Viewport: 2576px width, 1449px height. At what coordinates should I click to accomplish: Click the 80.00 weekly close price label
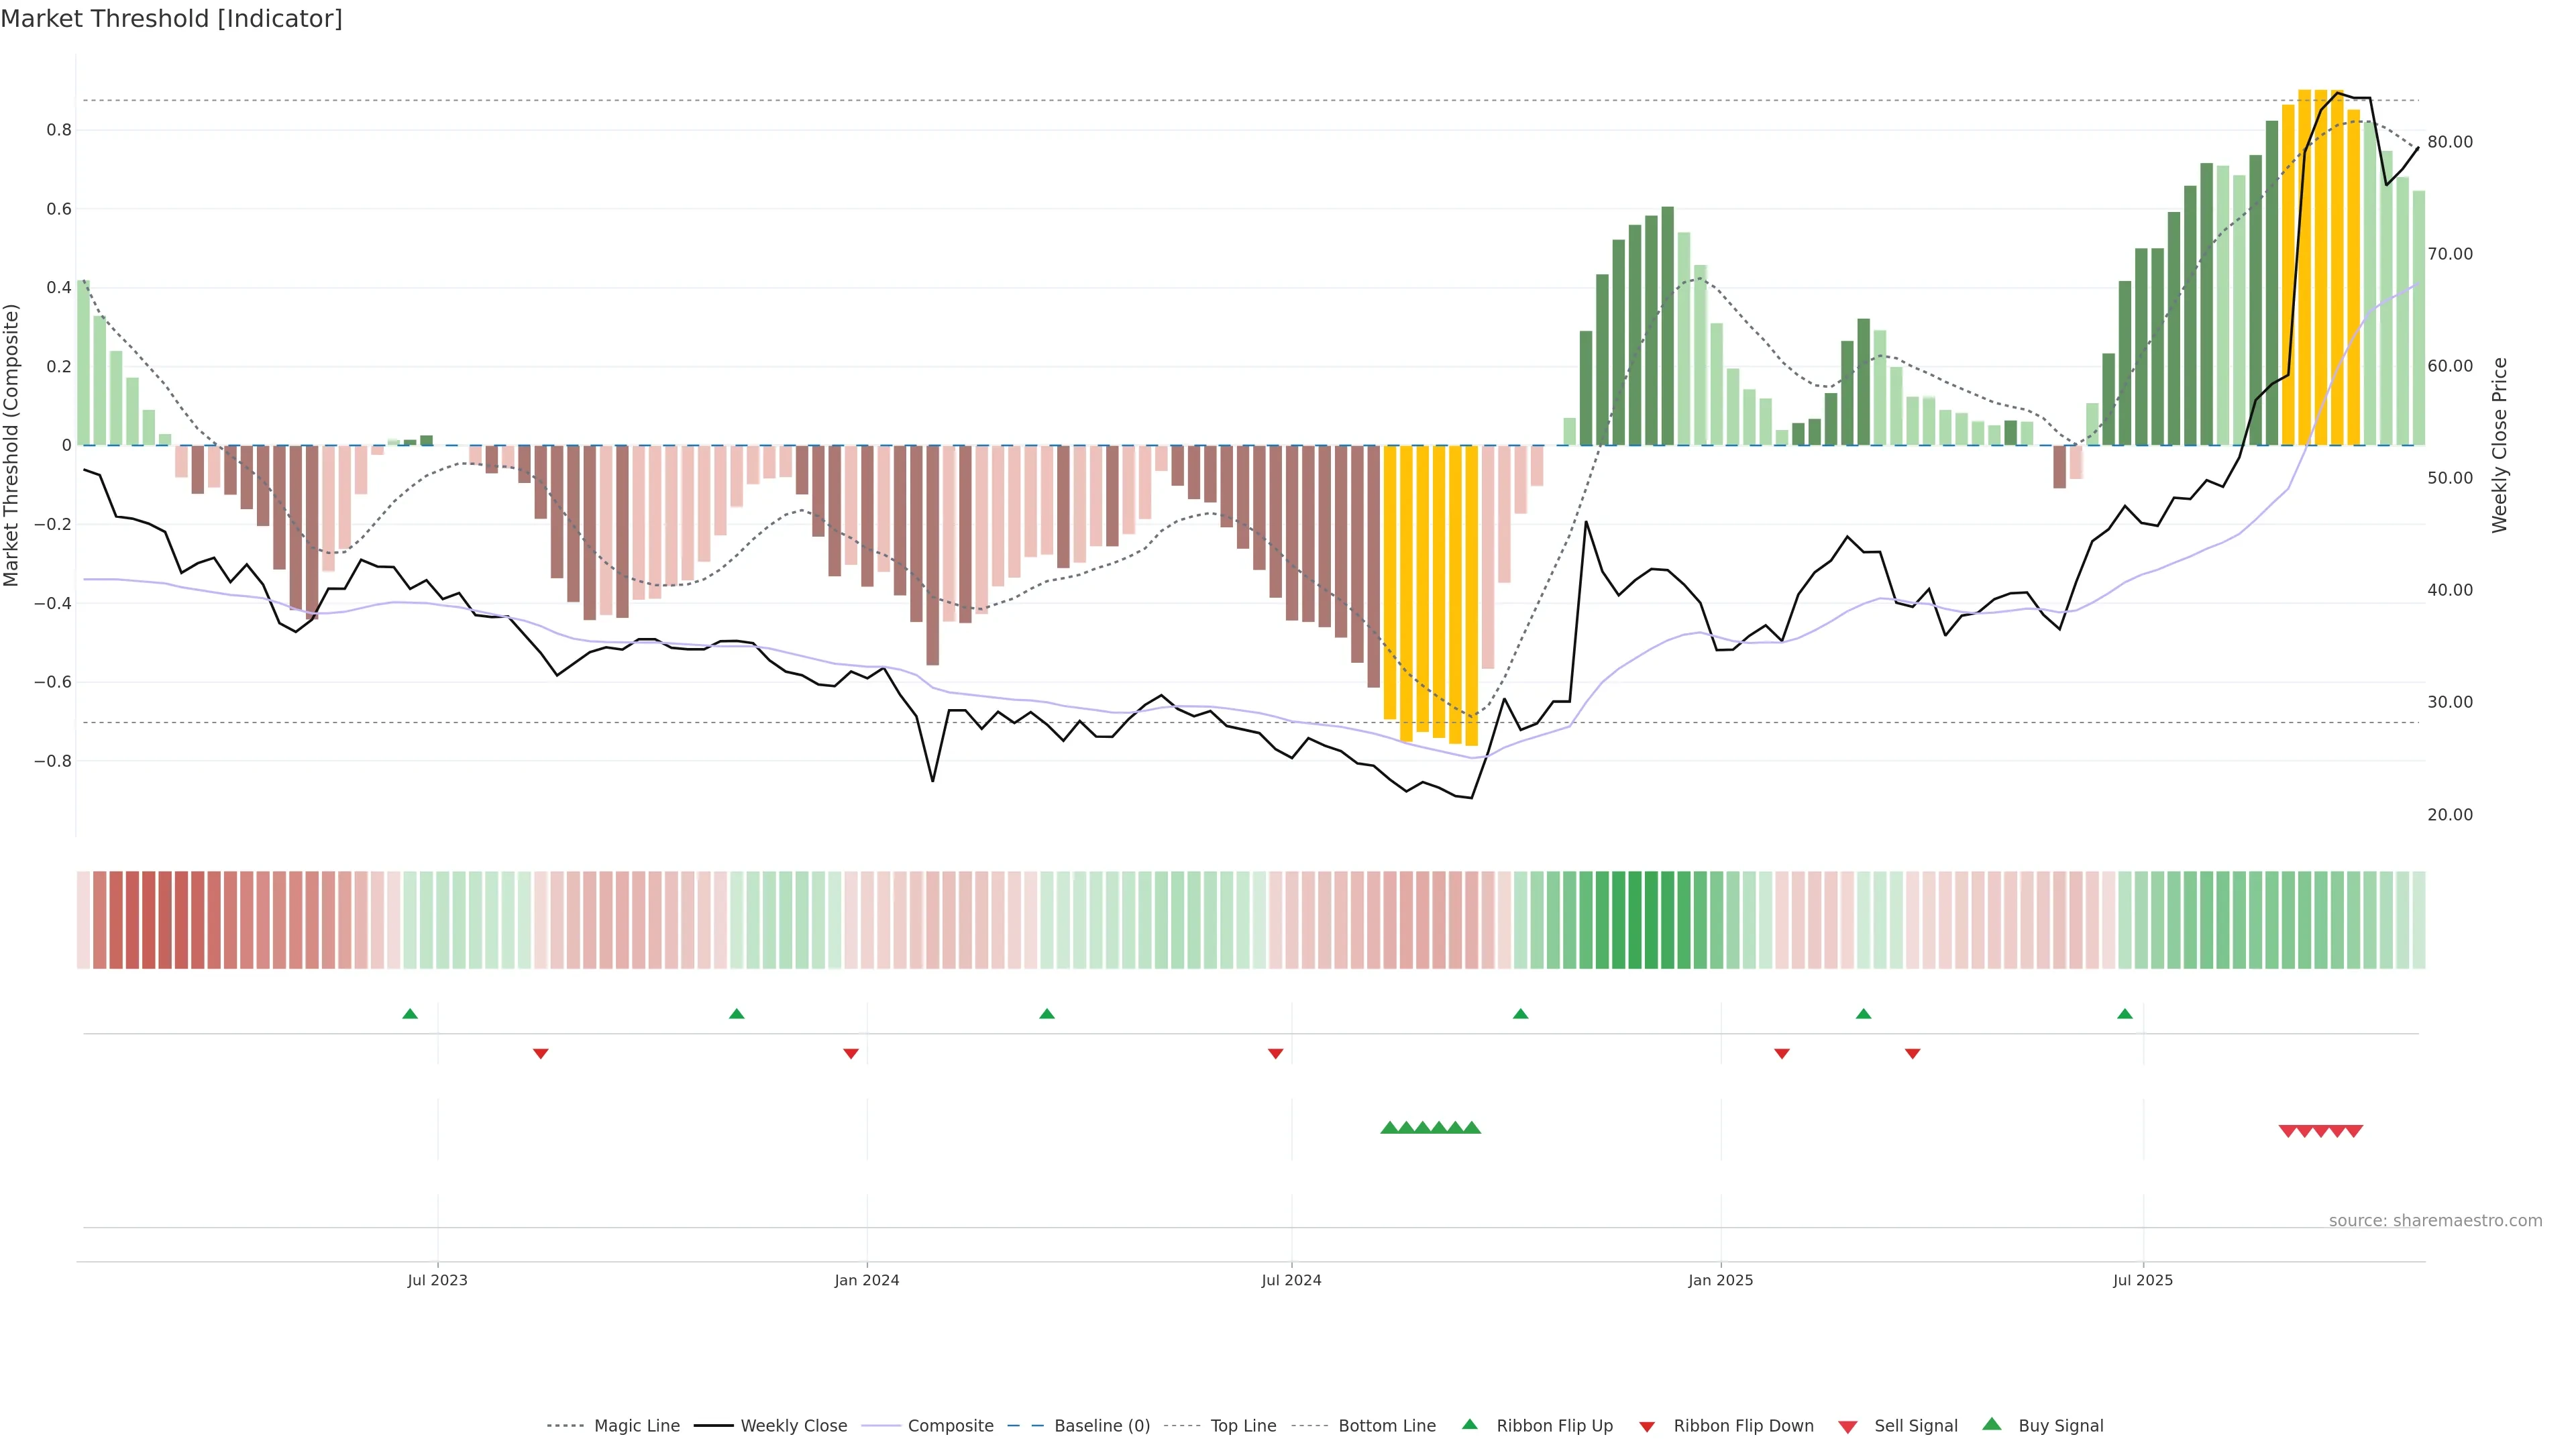click(x=2450, y=142)
